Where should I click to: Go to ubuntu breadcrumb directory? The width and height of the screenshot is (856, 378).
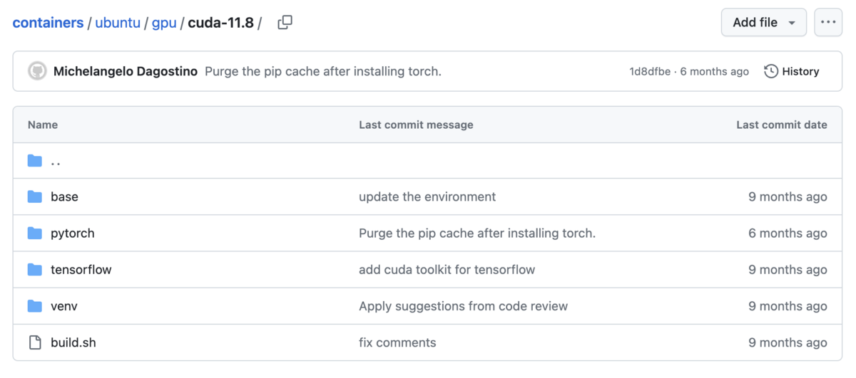point(118,23)
